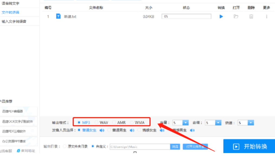Screen dimensions: 275x156
Task: Open 迅捷PDF编辑器 recommendation
Action: pos(19,111)
